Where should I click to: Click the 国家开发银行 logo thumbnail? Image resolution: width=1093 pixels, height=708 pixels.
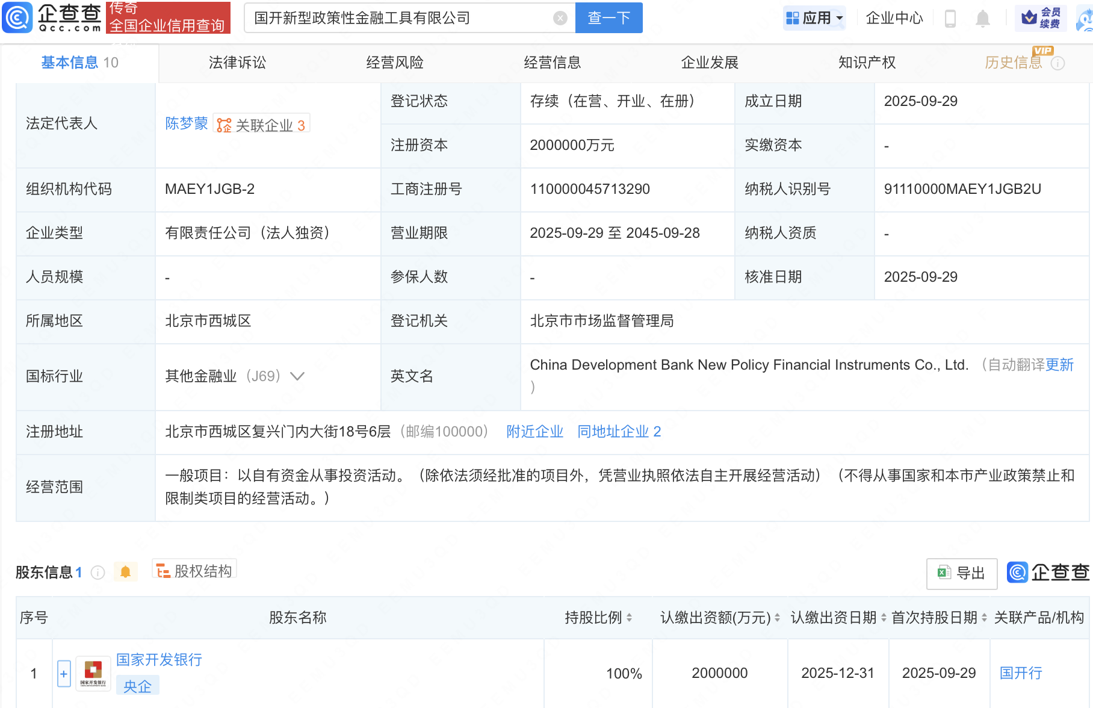(93, 673)
